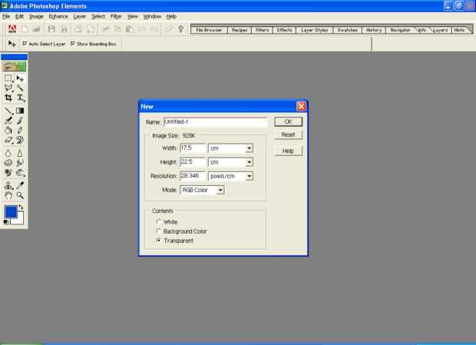Select the Crop tool

coord(8,98)
